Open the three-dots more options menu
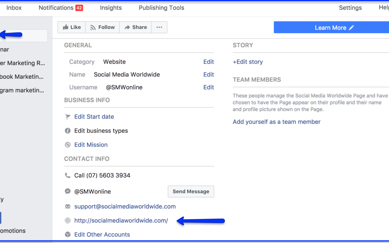 pos(159,27)
